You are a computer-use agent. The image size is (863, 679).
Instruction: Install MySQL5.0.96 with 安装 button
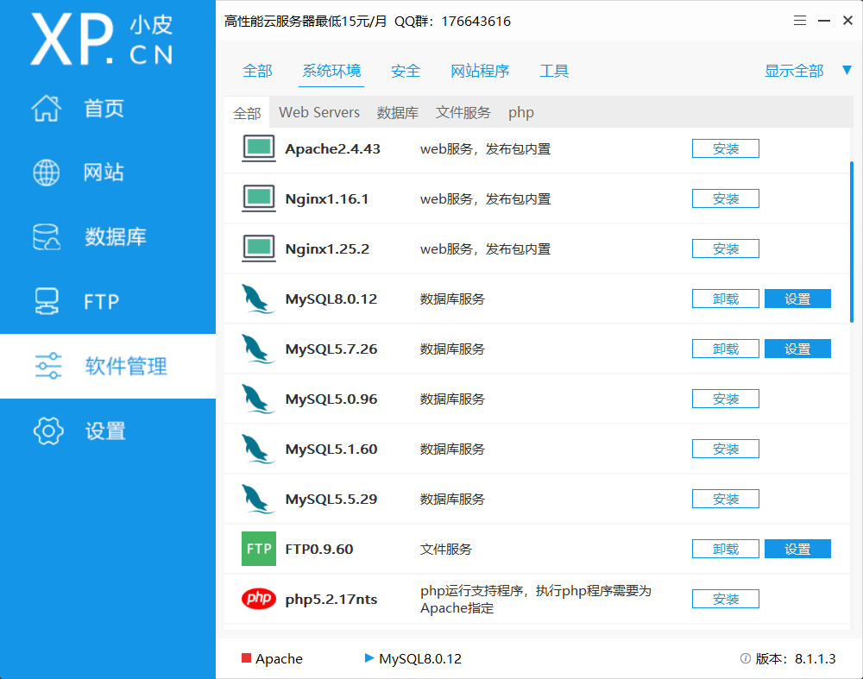[726, 399]
